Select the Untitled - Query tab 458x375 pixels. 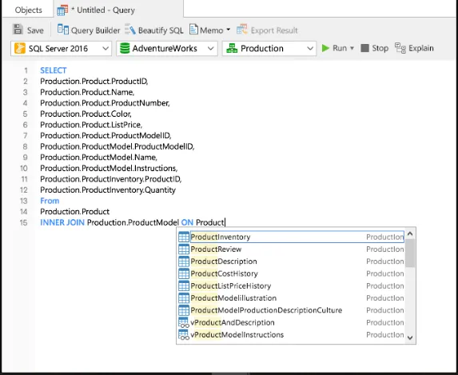click(x=96, y=10)
